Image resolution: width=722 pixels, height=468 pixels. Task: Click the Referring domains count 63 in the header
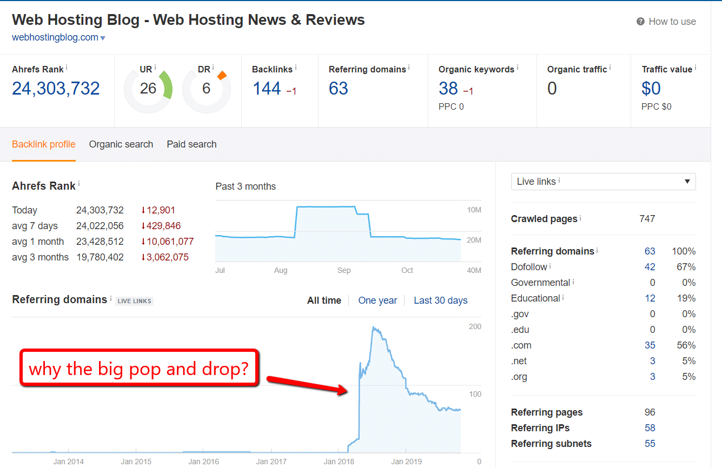click(339, 89)
